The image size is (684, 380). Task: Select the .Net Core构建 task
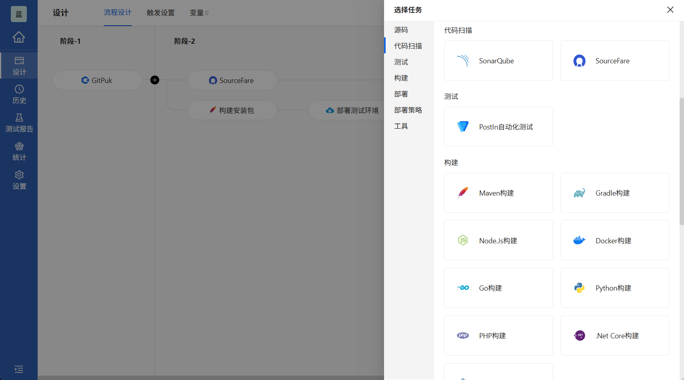pos(614,336)
